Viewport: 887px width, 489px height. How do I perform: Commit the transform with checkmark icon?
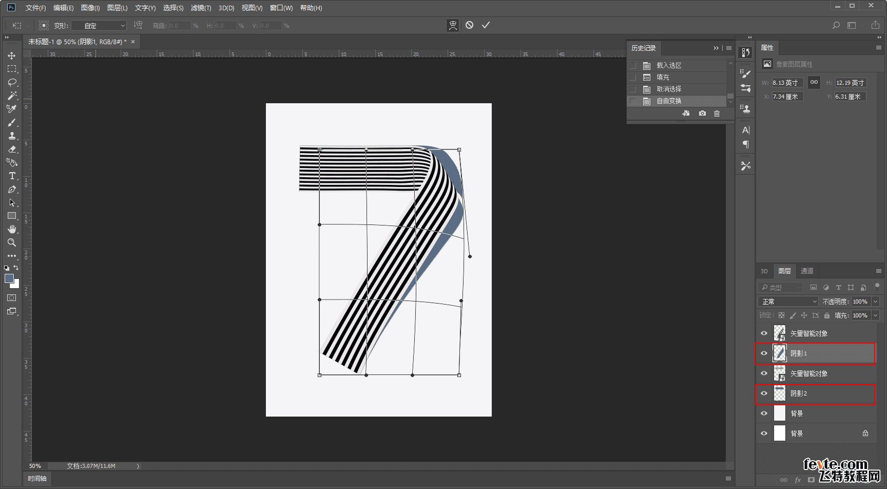tap(486, 25)
